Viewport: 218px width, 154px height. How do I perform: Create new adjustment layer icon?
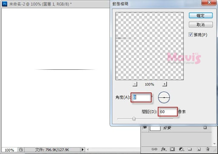point(181,149)
